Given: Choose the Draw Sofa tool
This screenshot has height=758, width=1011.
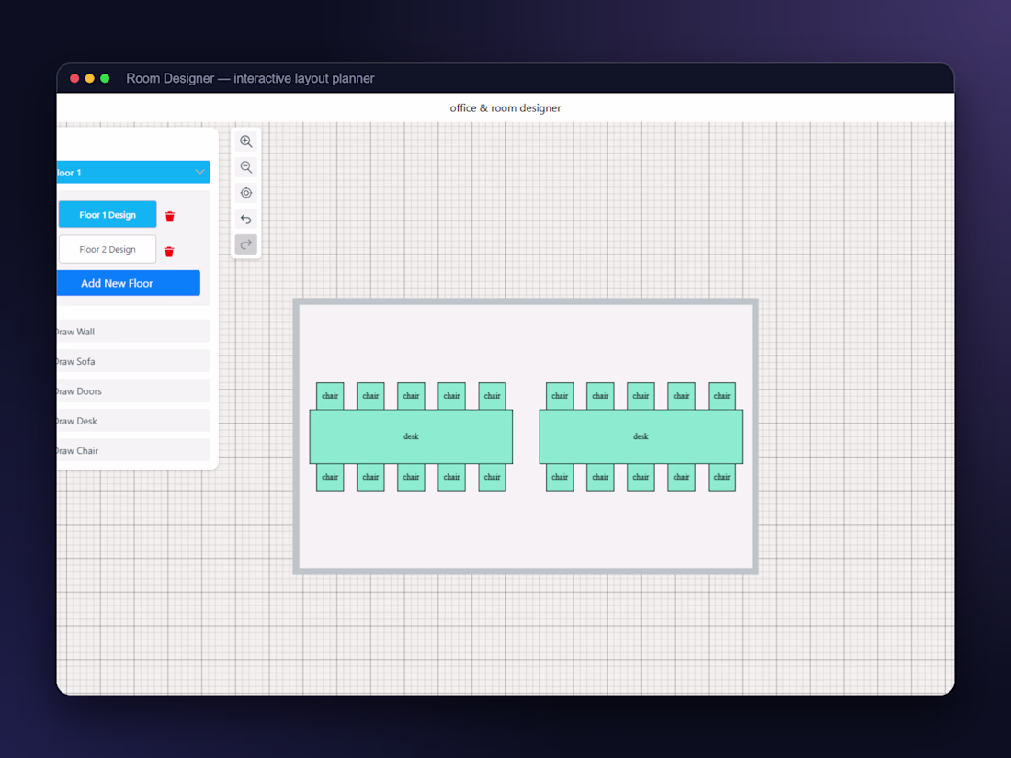Looking at the screenshot, I should click(x=133, y=361).
